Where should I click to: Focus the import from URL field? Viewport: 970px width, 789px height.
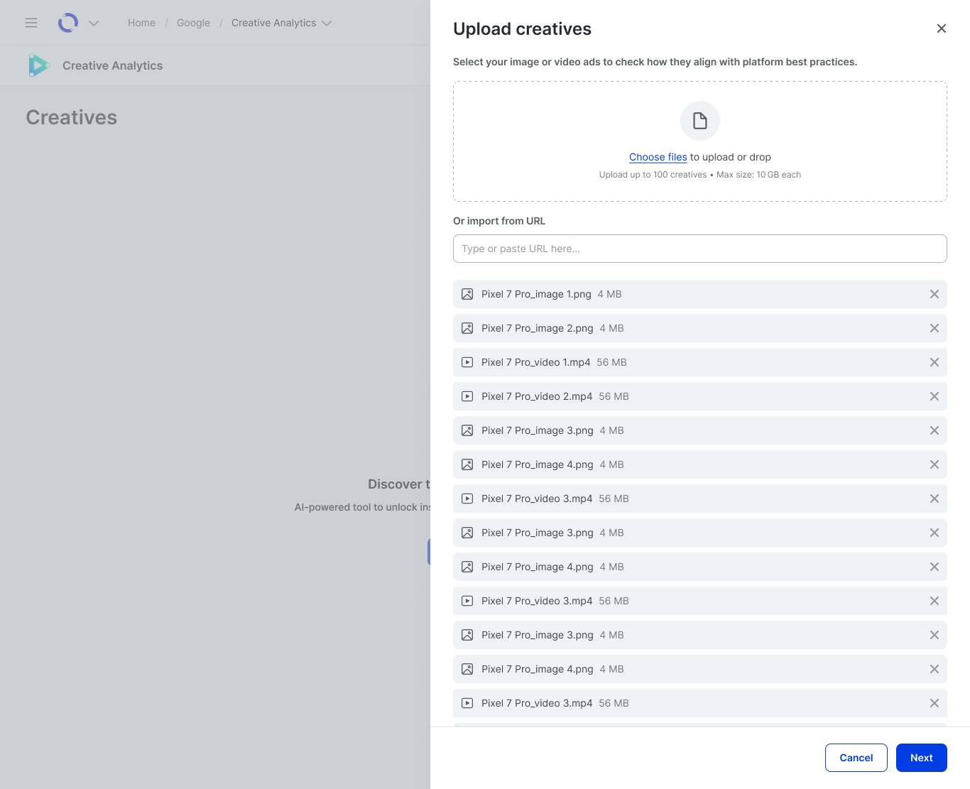coord(700,249)
